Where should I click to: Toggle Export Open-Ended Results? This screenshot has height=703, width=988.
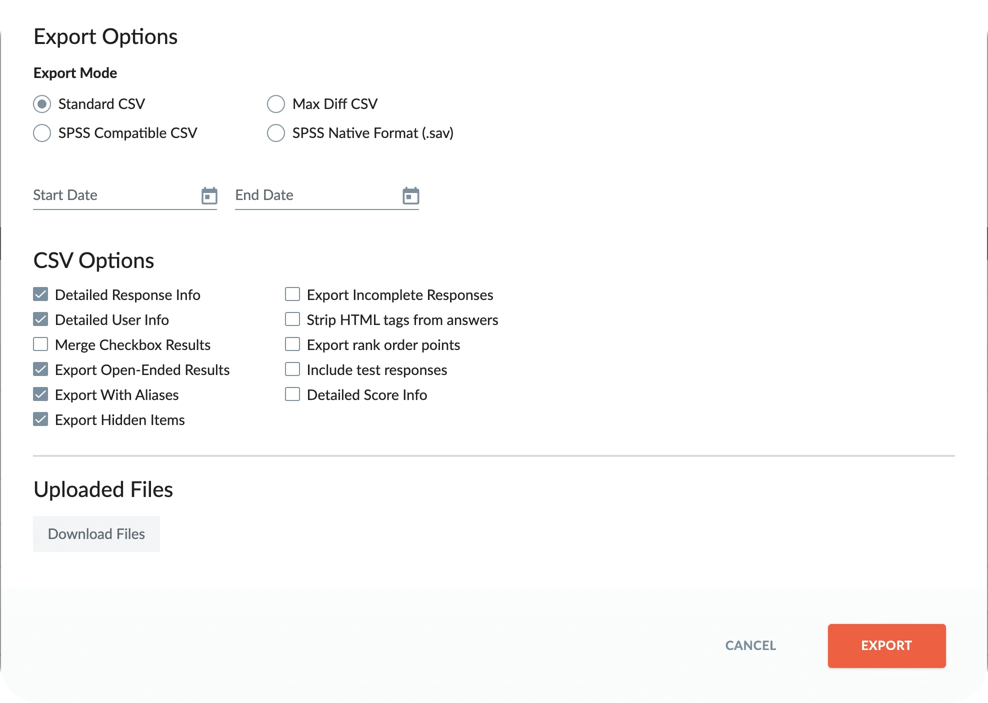pyautogui.click(x=40, y=369)
